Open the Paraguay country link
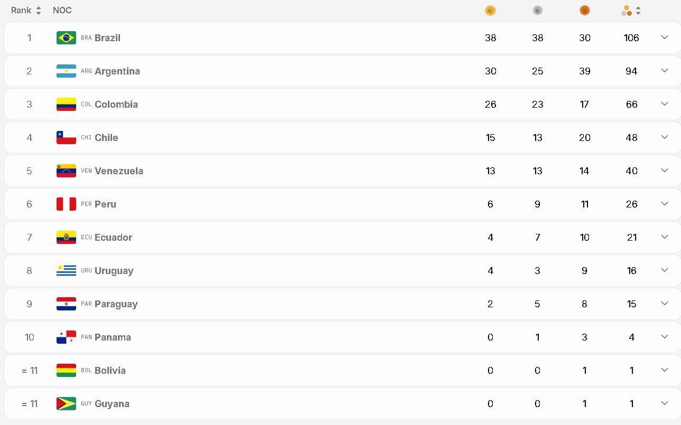The image size is (681, 425). [x=116, y=304]
